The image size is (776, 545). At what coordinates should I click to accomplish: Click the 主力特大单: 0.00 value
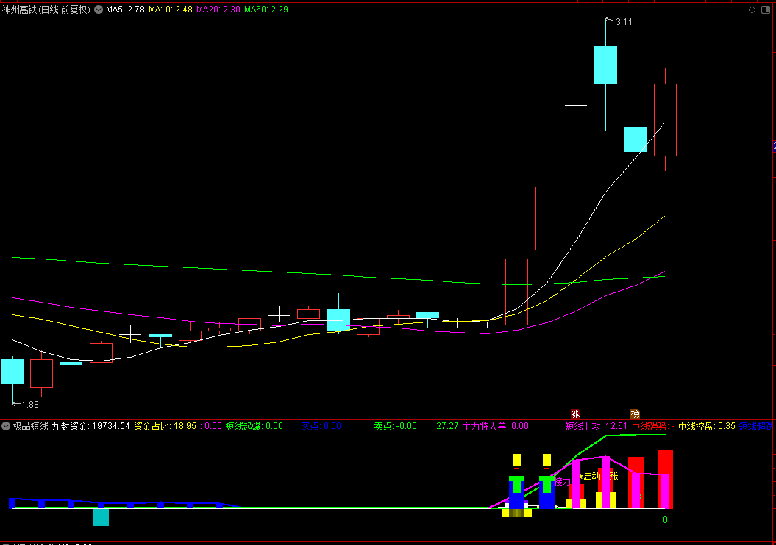point(496,426)
